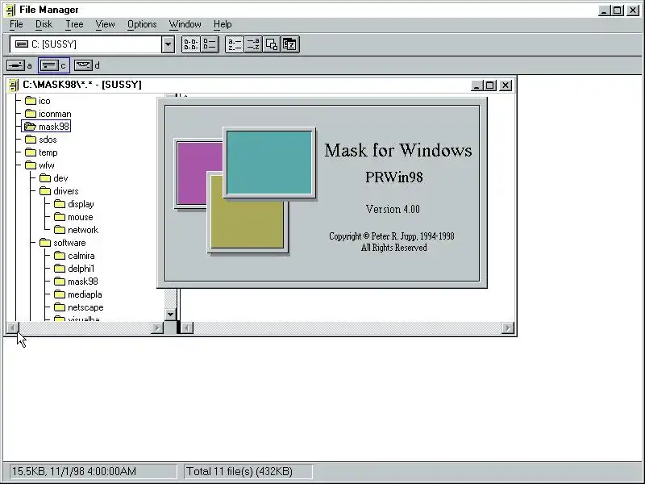Select the network folder under drivers
The image size is (645, 484).
click(x=76, y=230)
